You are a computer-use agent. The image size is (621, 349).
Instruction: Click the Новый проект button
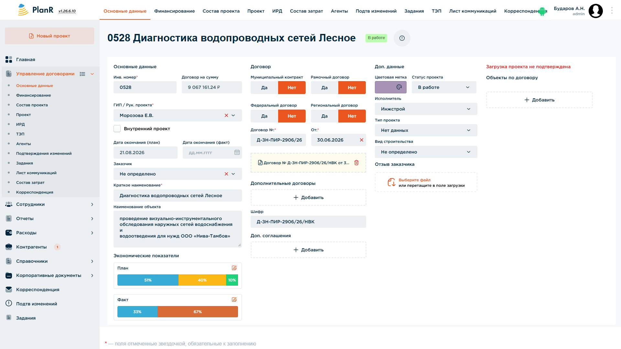tap(49, 36)
